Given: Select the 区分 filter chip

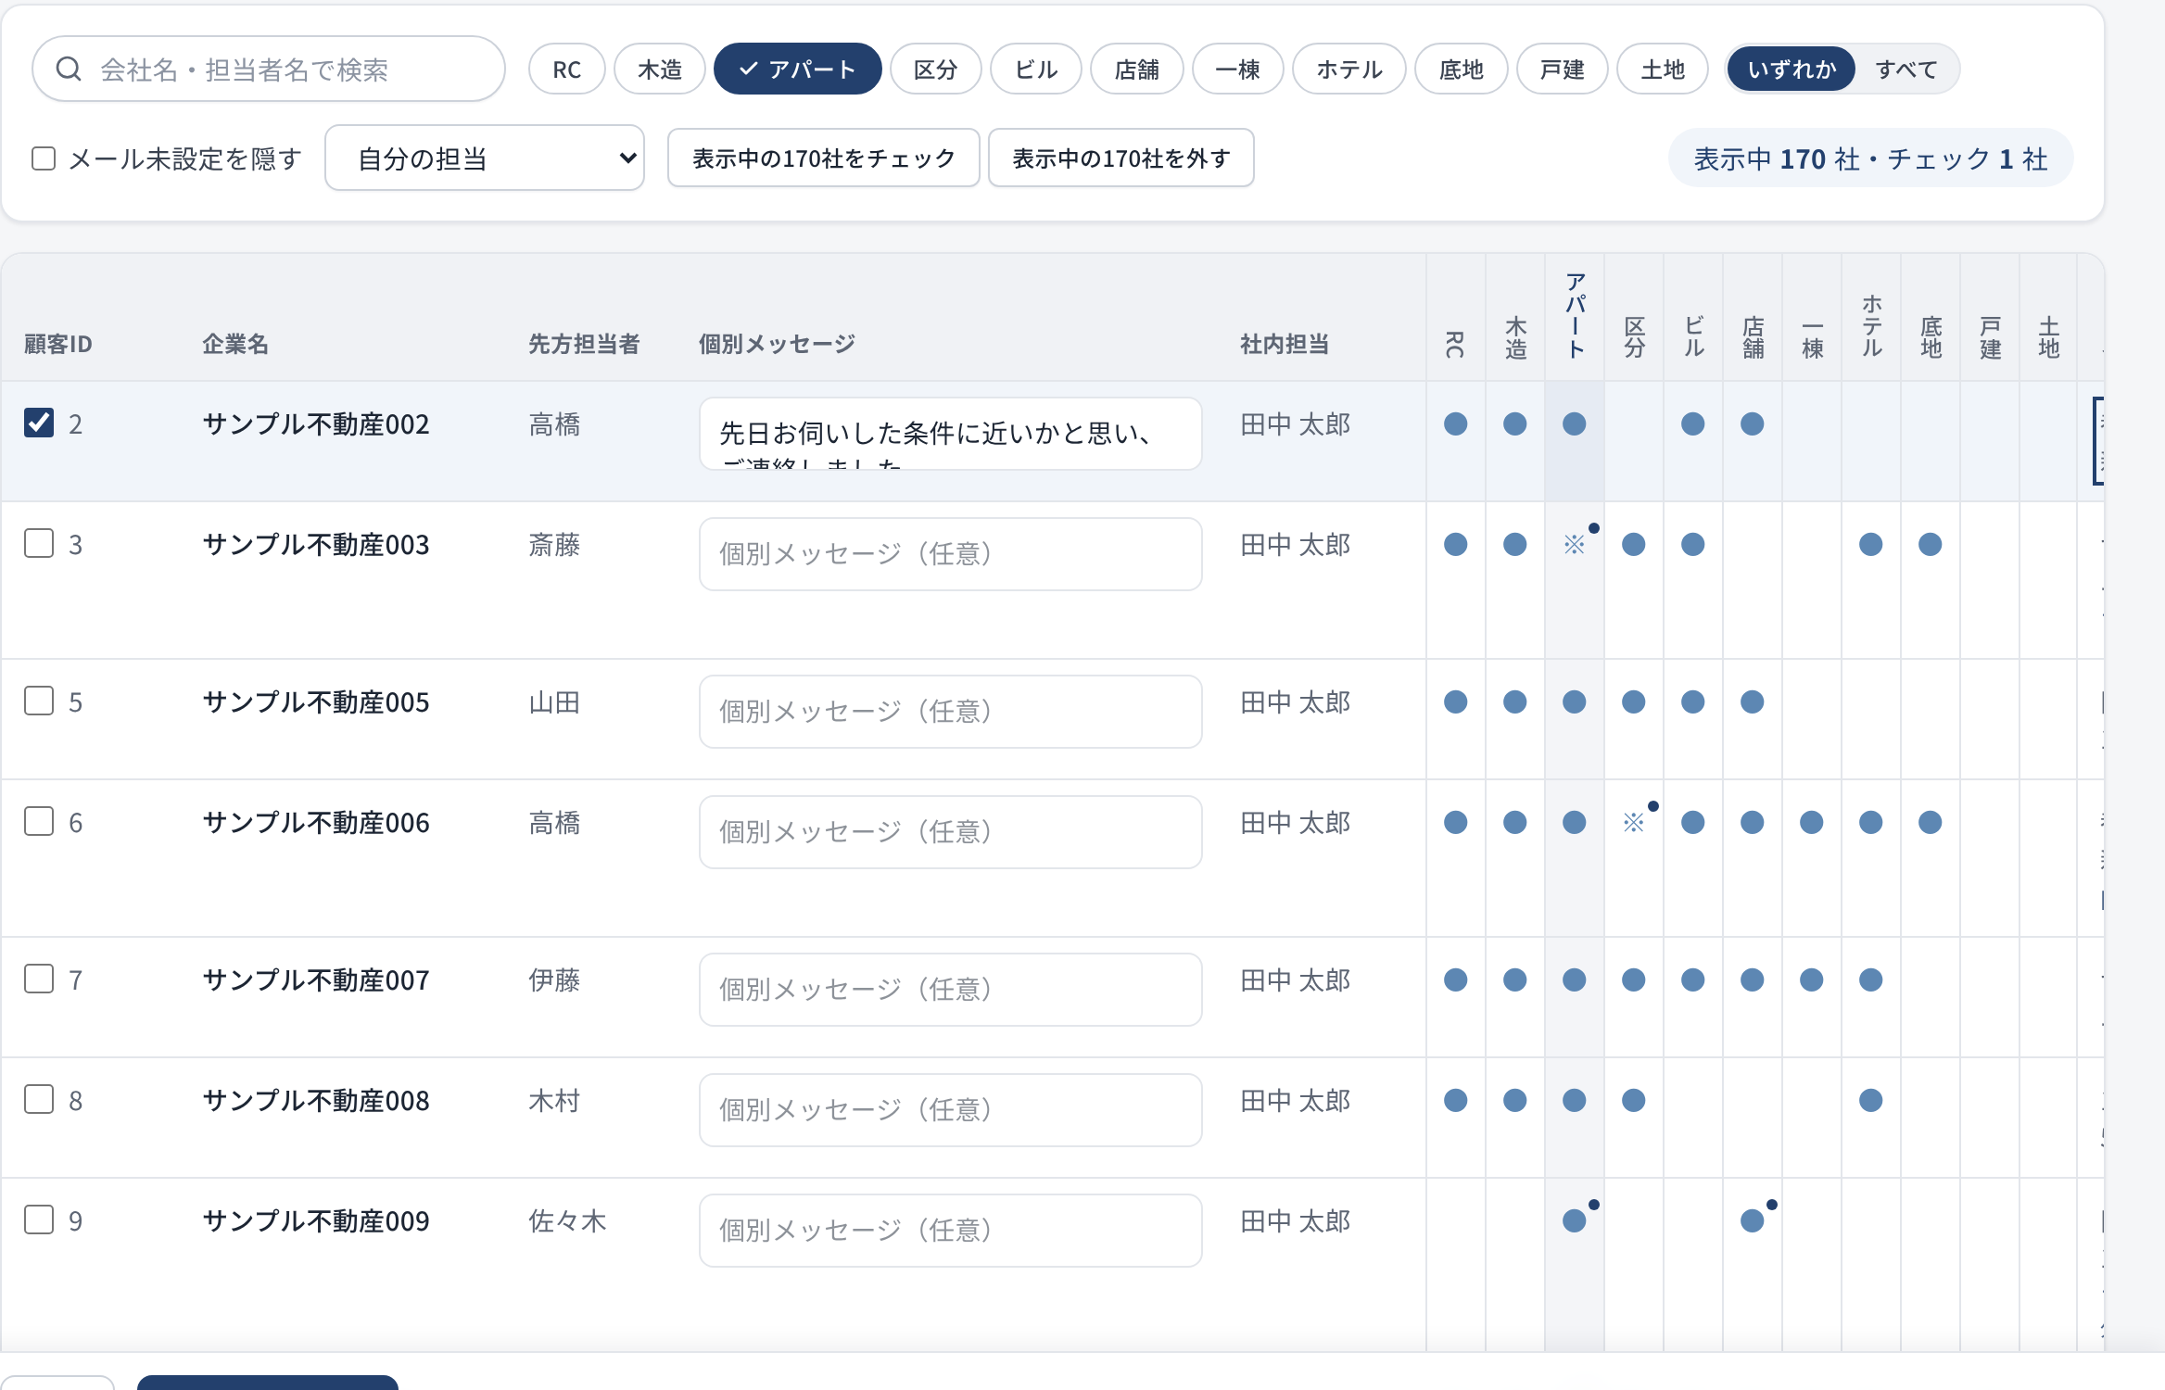Looking at the screenshot, I should point(936,69).
